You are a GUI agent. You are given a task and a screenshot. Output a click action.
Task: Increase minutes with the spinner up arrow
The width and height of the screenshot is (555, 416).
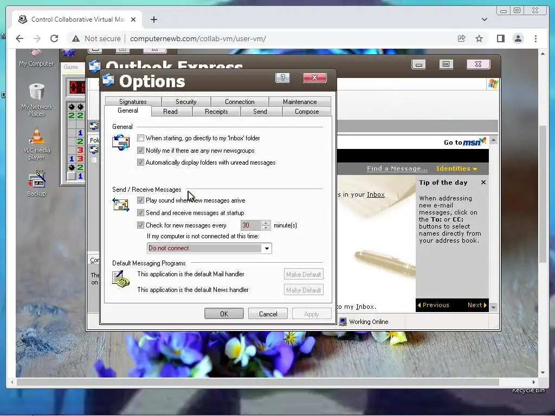[266, 223]
